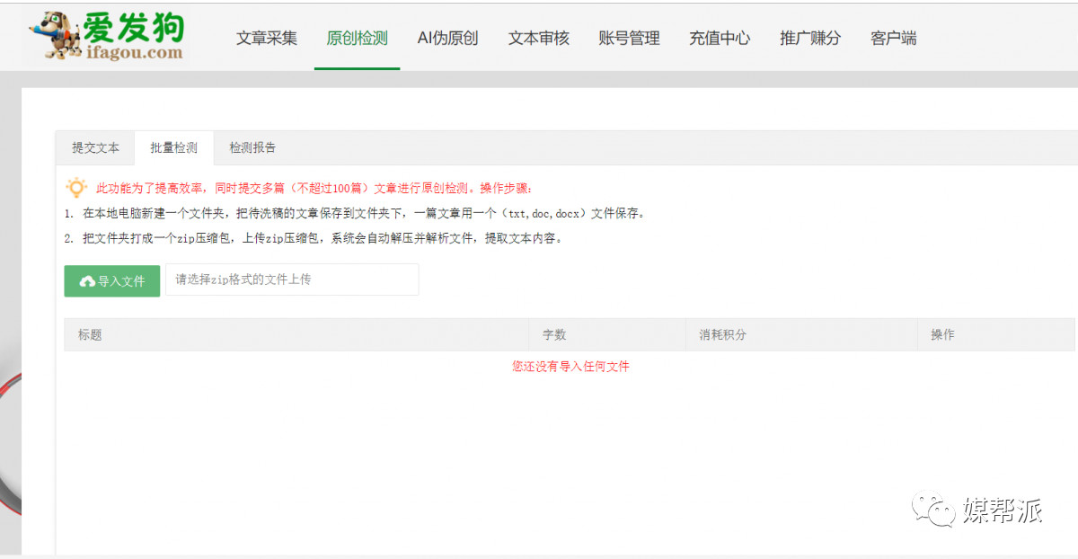This screenshot has width=1078, height=559.
Task: Open the 账号管理 menu
Action: 630,38
